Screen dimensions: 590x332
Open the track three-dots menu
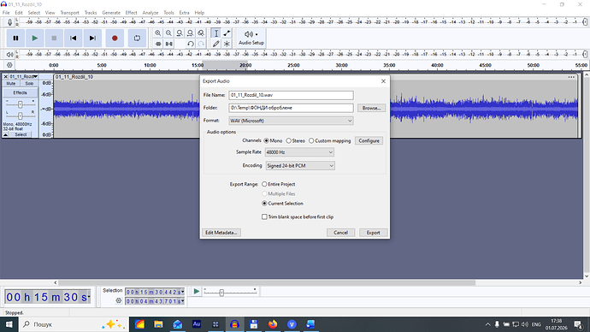pos(571,77)
